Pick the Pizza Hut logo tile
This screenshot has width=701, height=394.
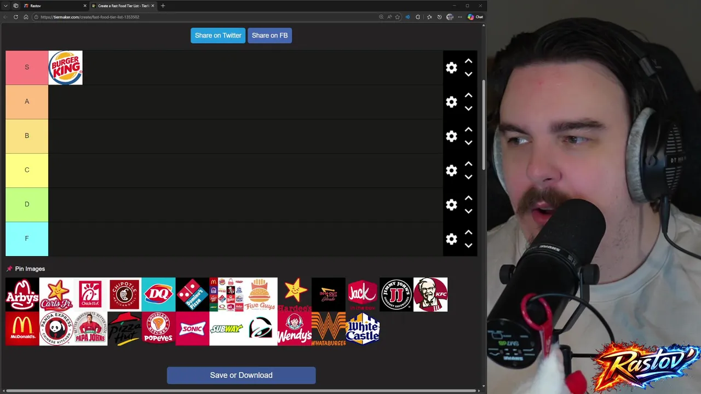[x=124, y=328]
